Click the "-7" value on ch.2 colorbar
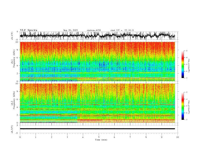200x154 pixels. [x=186, y=120]
